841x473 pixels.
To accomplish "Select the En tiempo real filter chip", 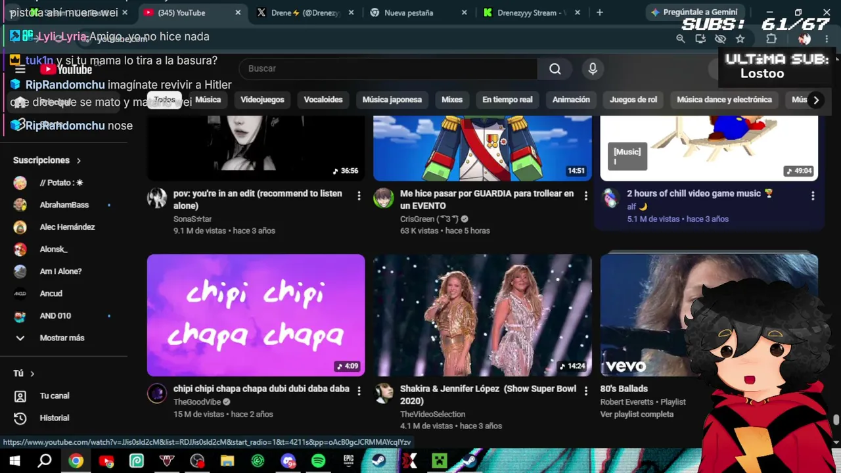I will point(507,99).
